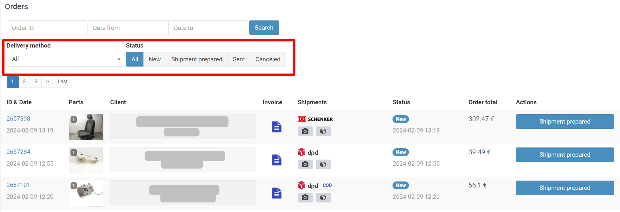The image size is (620, 212).
Task: Click camera icon for order 2657101 shipment
Action: click(x=305, y=198)
